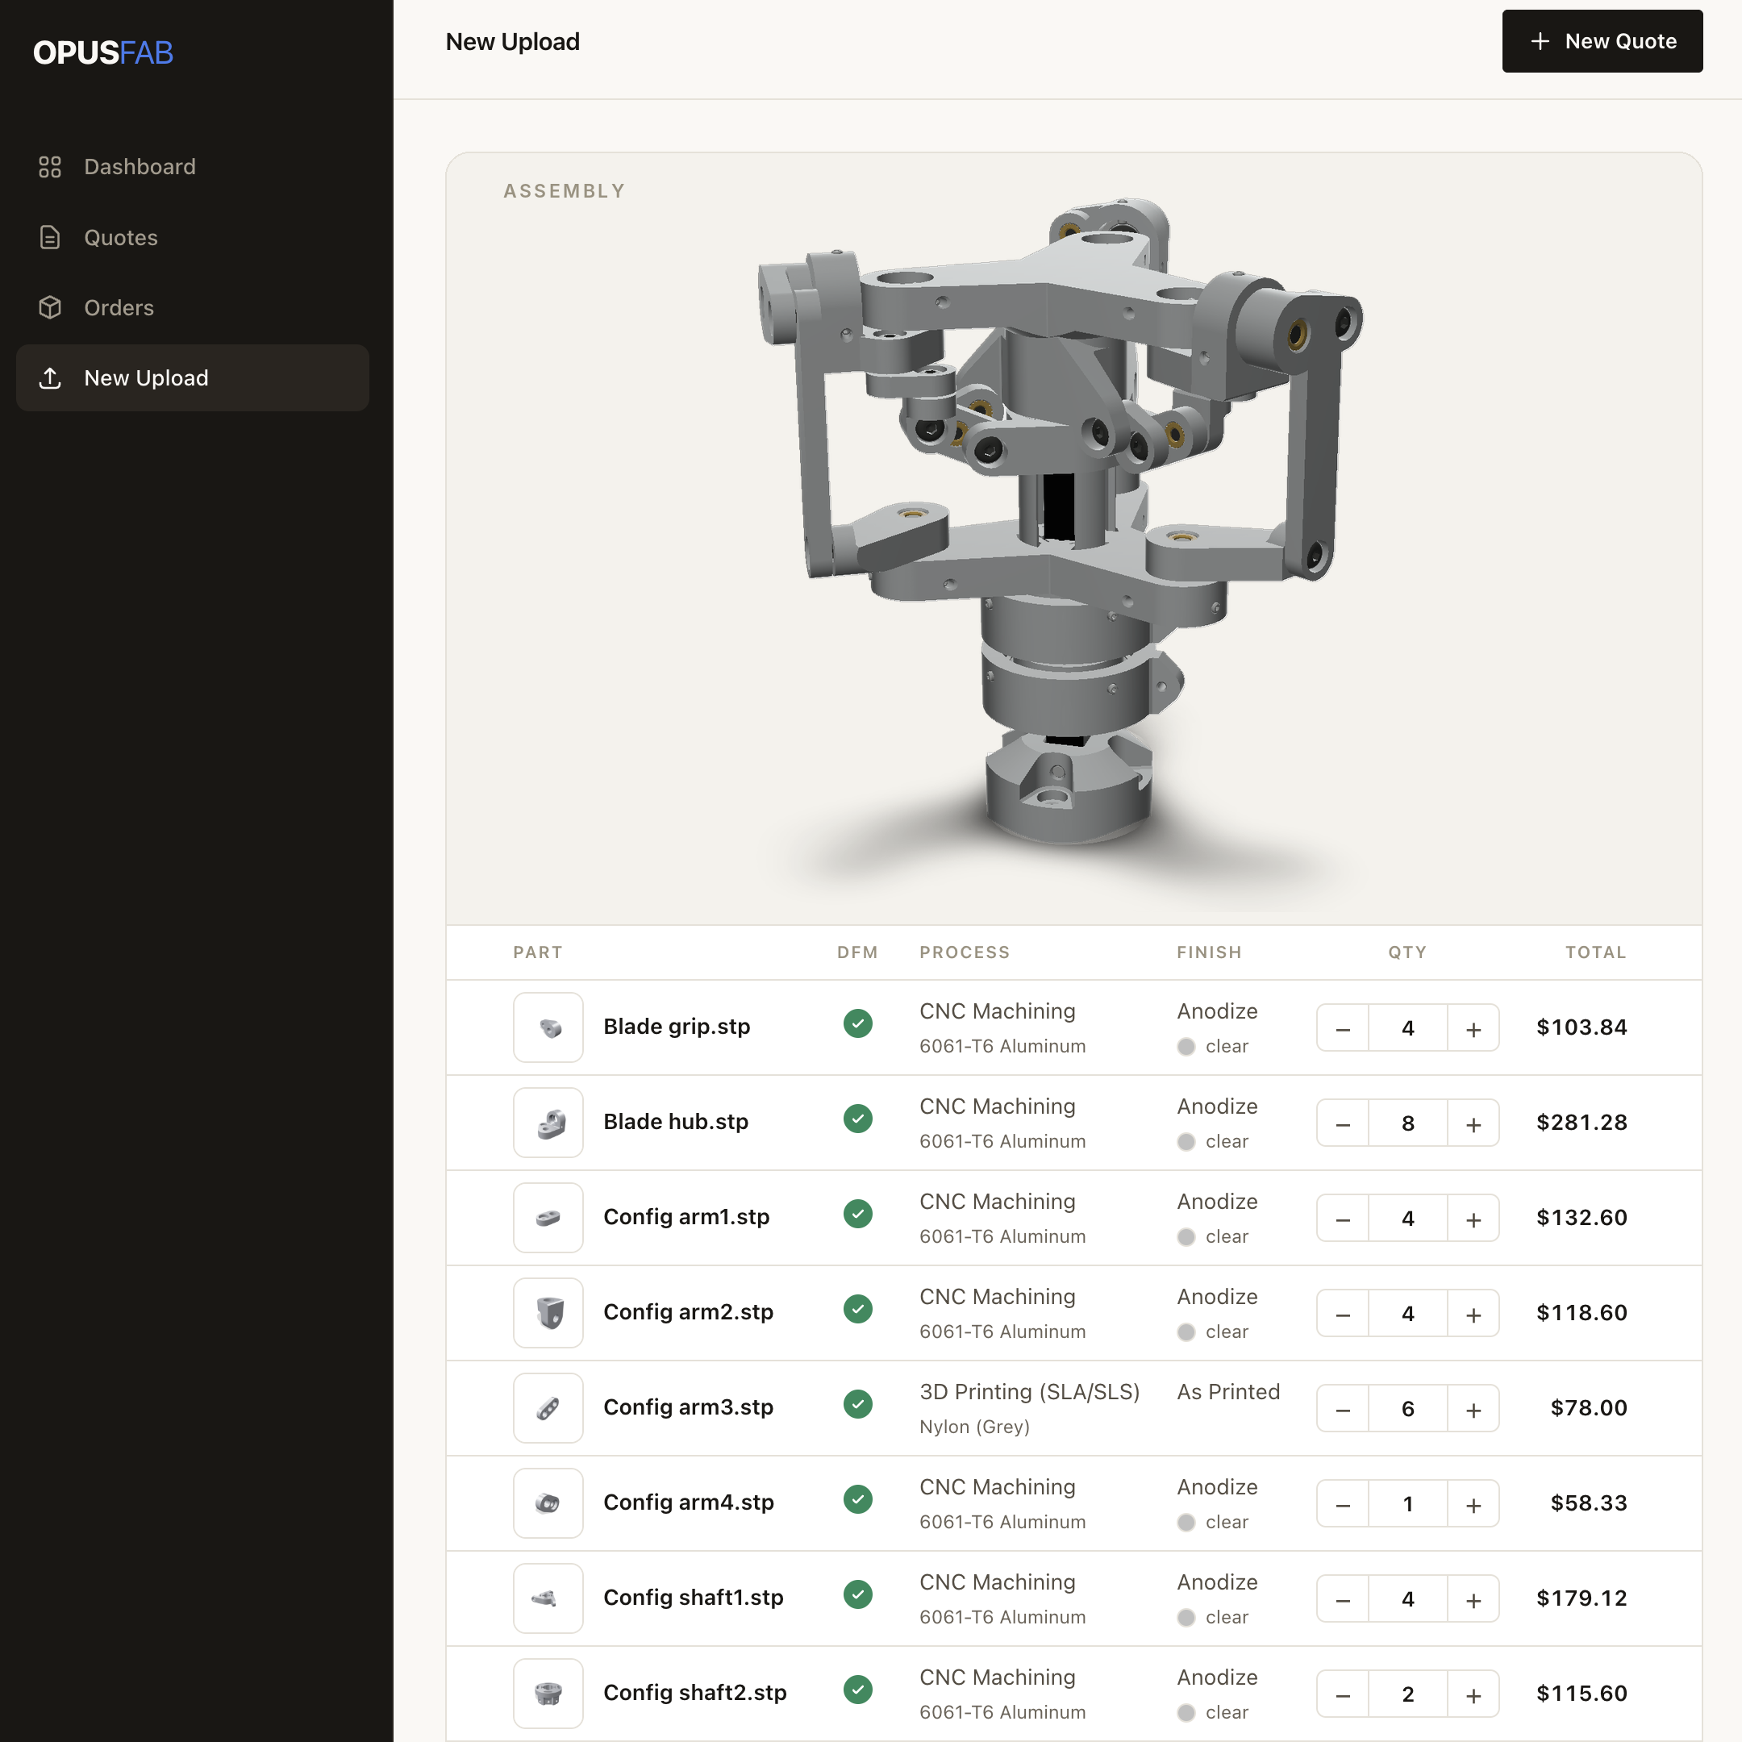The height and width of the screenshot is (1742, 1742).
Task: Decrease quantity for Blade grip.stp
Action: pos(1343,1028)
